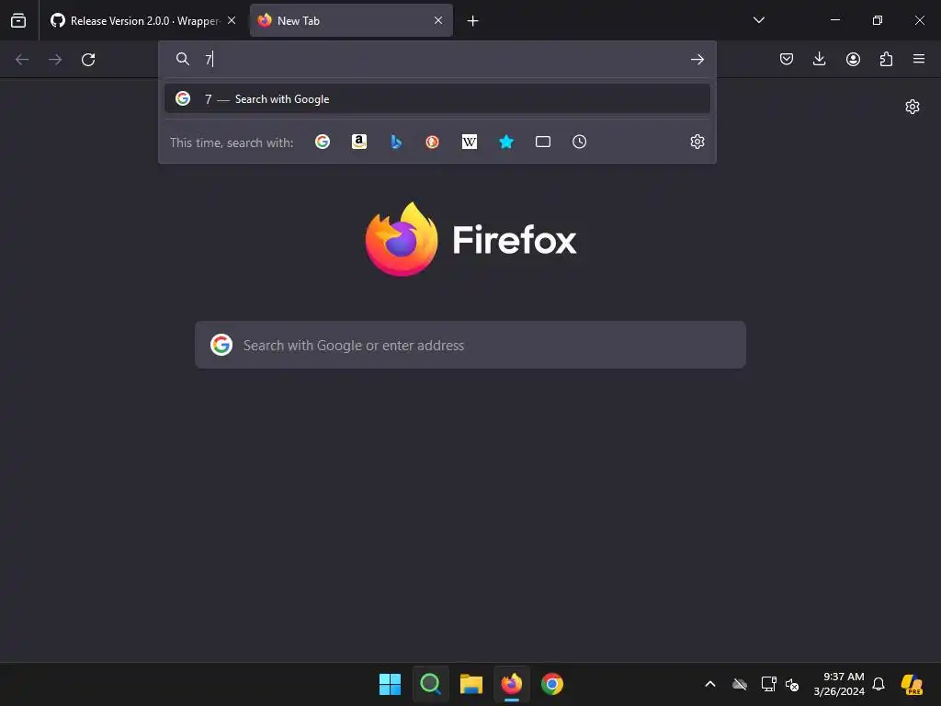Open the list all tabs dropdown
Screen dimensions: 941x706
758,20
